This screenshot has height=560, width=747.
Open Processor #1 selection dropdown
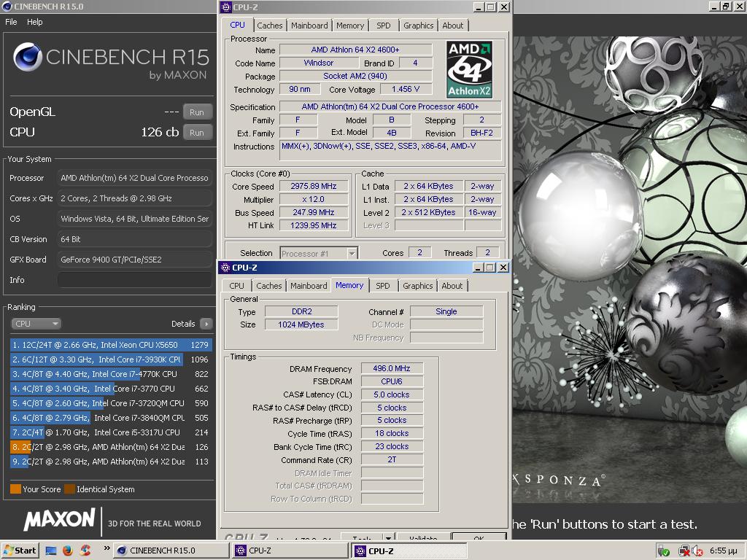(319, 253)
